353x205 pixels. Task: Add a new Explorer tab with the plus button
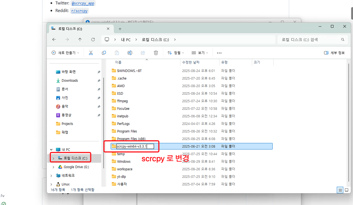[x=120, y=29]
